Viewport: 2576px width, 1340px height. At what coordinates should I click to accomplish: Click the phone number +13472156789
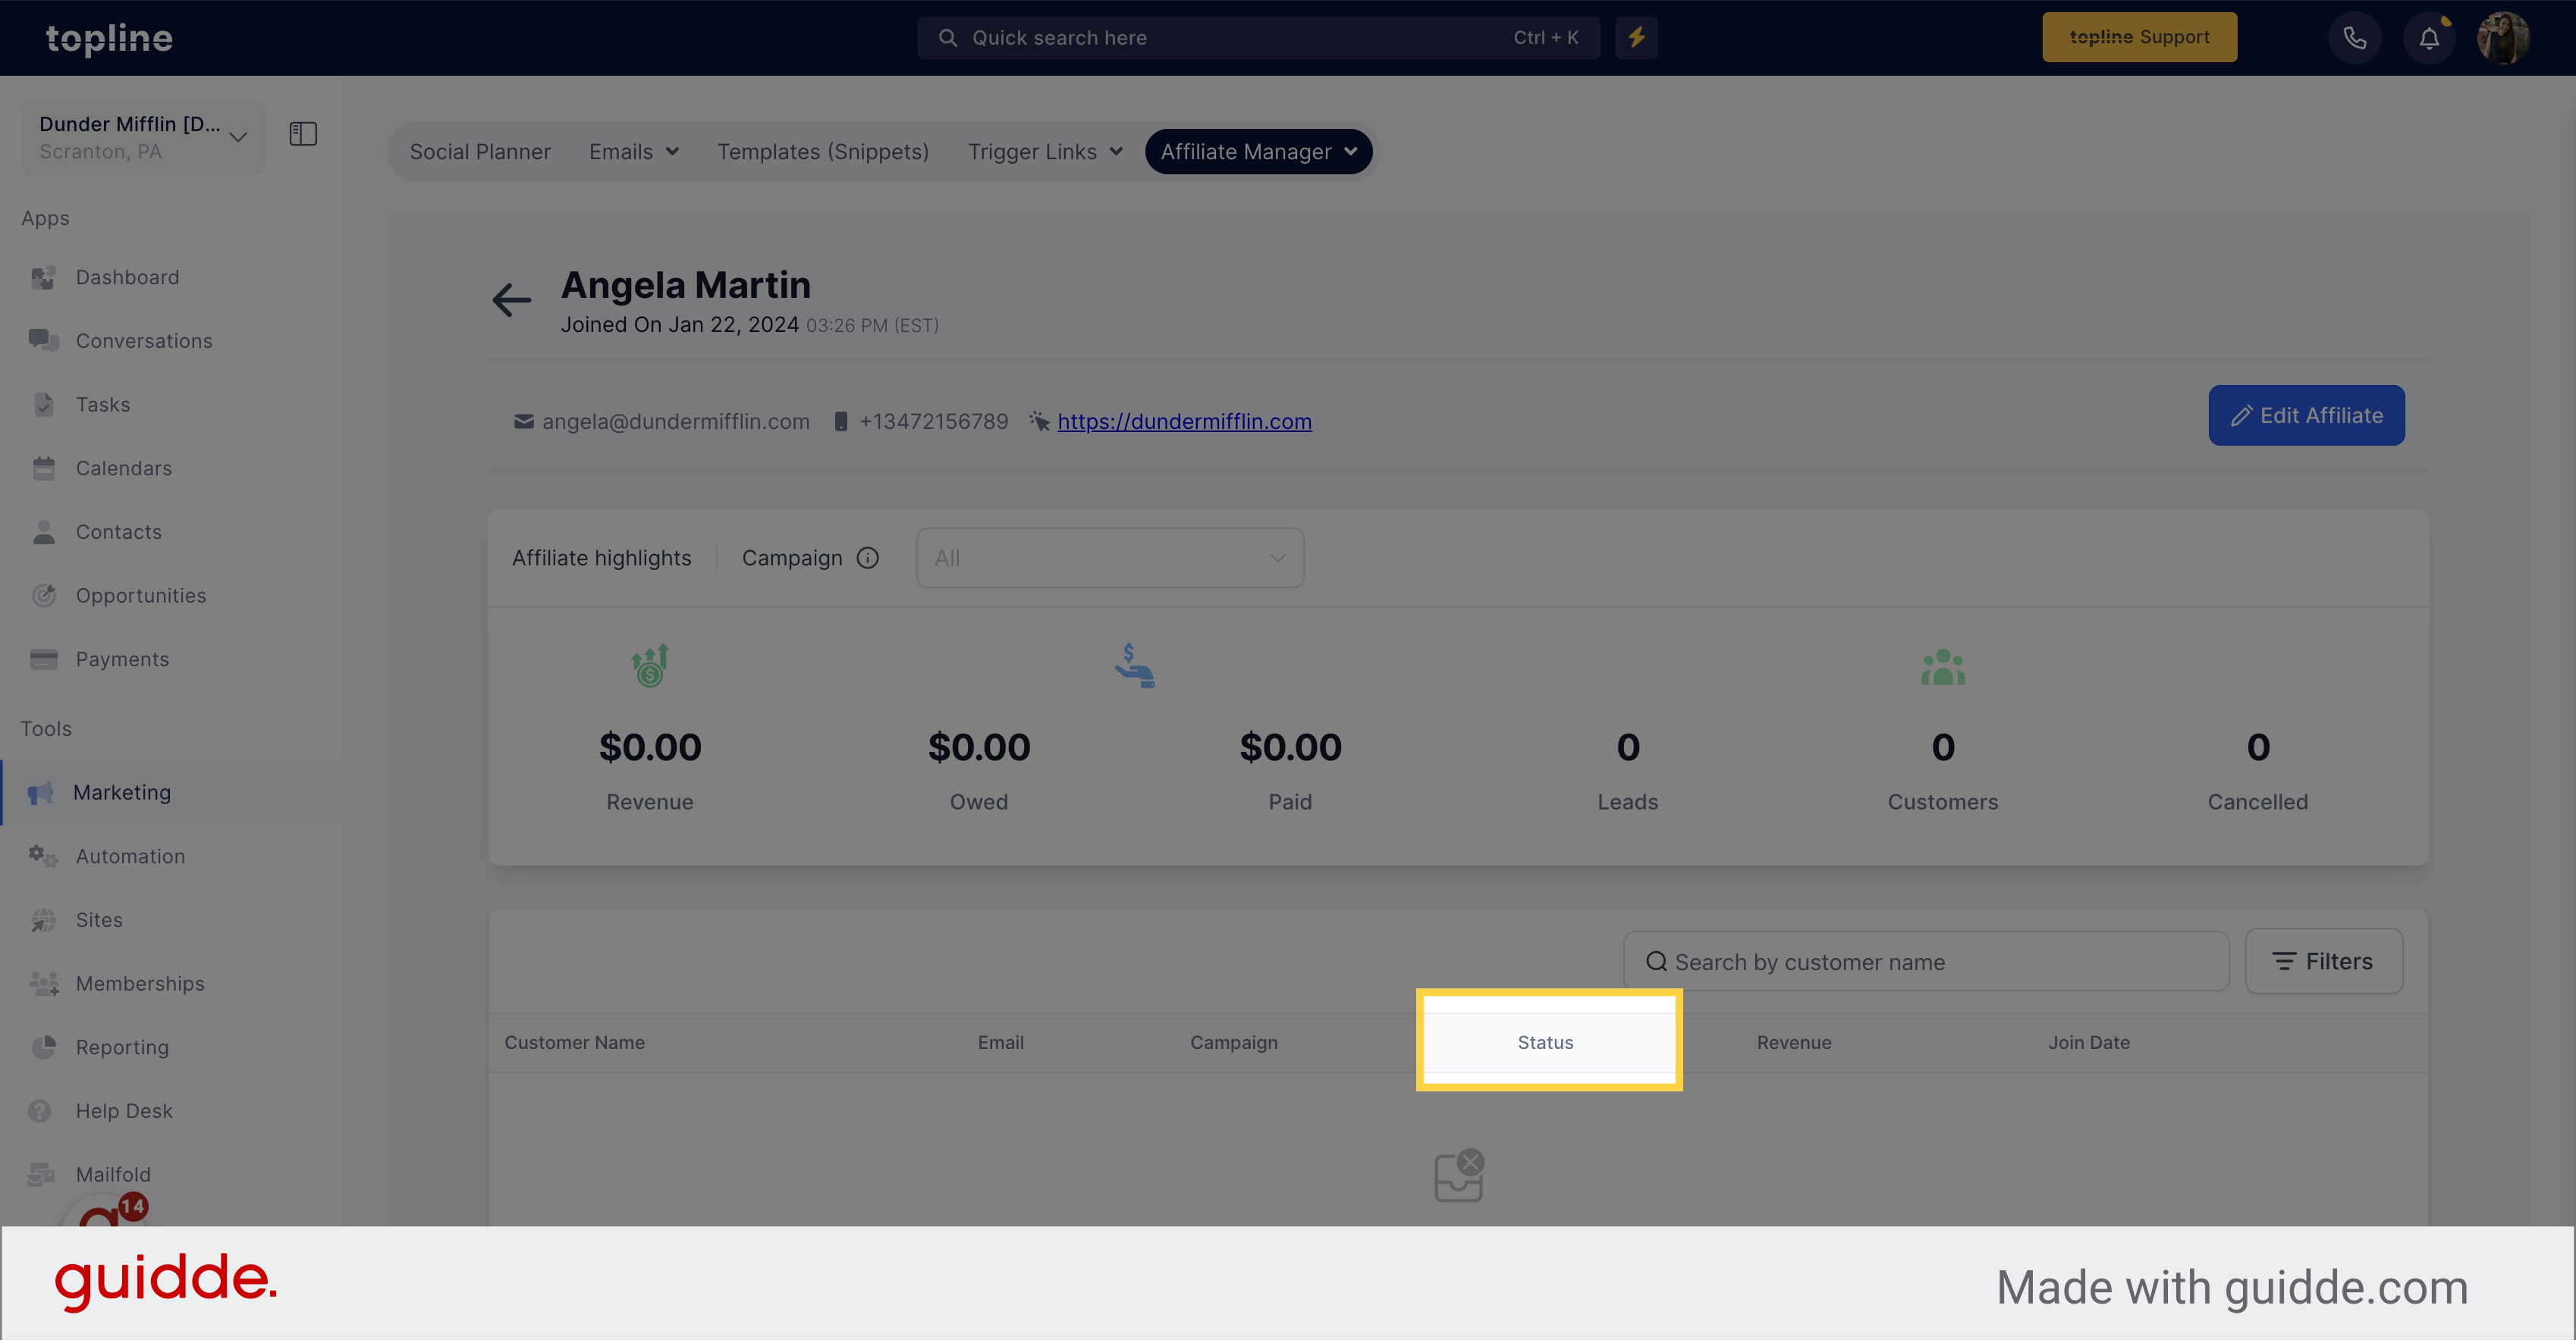tap(934, 421)
